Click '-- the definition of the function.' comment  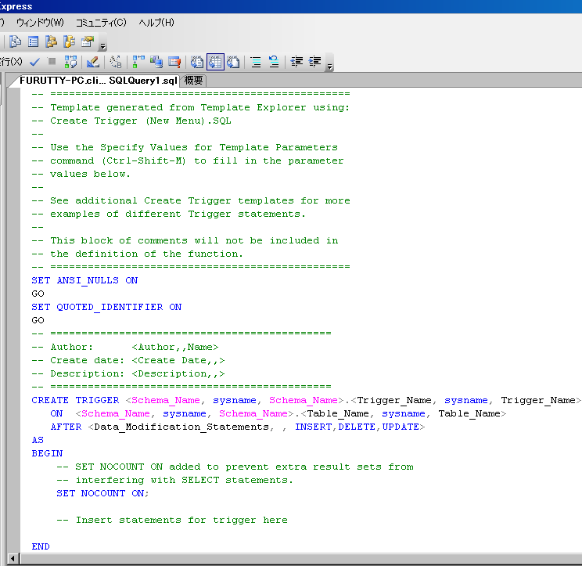(138, 254)
